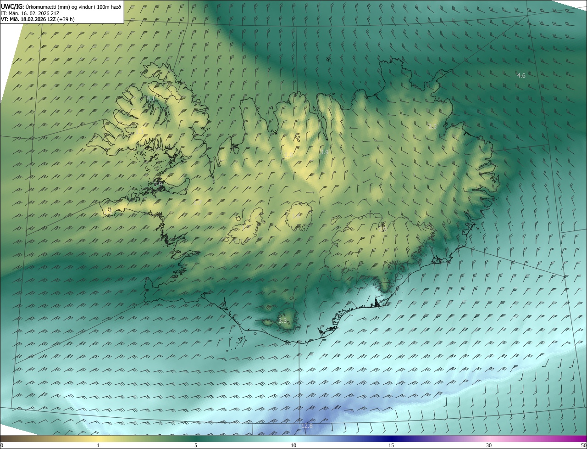Click the '1.3' value in the southern Westfjords
The width and height of the screenshot is (587, 449).
(x=141, y=132)
